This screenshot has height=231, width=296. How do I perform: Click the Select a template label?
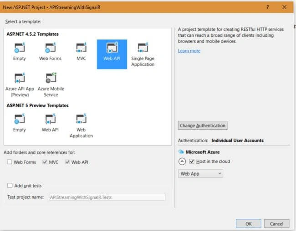23,22
